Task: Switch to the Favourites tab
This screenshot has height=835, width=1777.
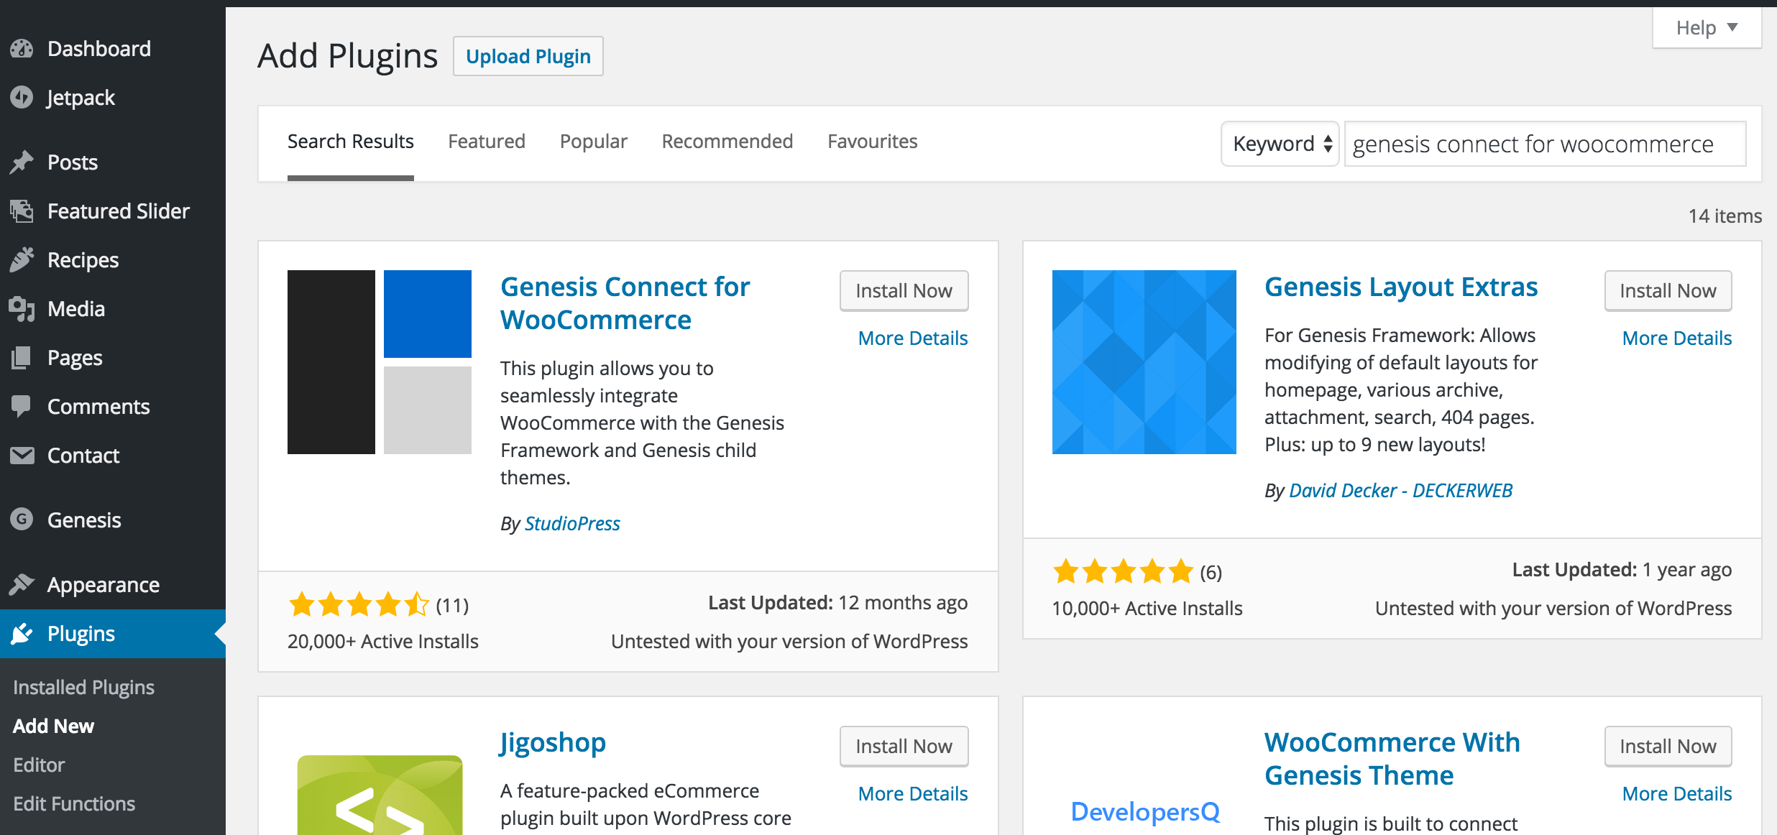Action: (873, 142)
